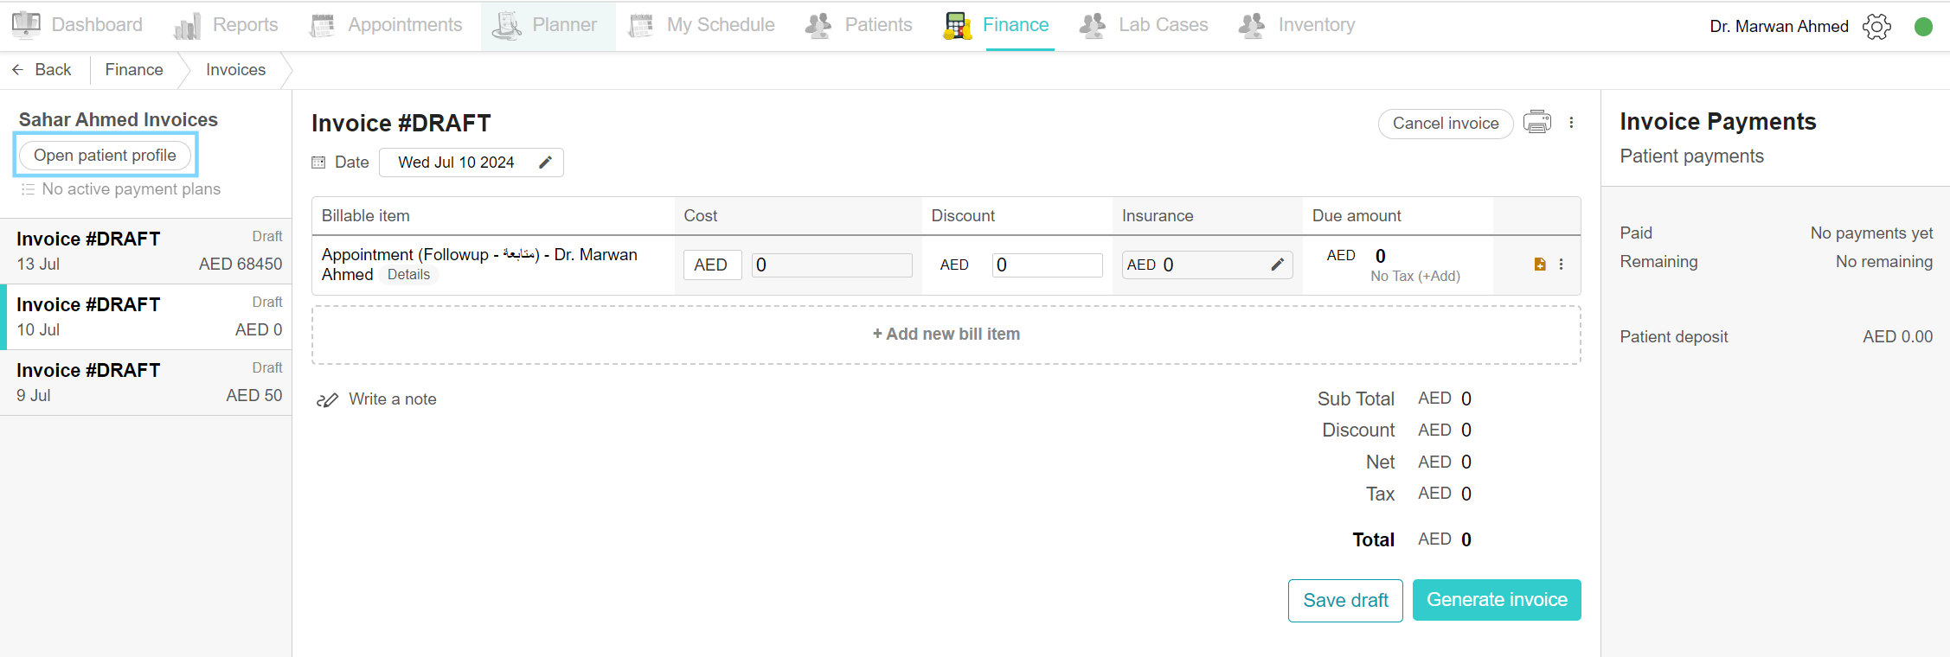Click the pencil icon to edit invoice date
The width and height of the screenshot is (1950, 657).
tap(545, 163)
